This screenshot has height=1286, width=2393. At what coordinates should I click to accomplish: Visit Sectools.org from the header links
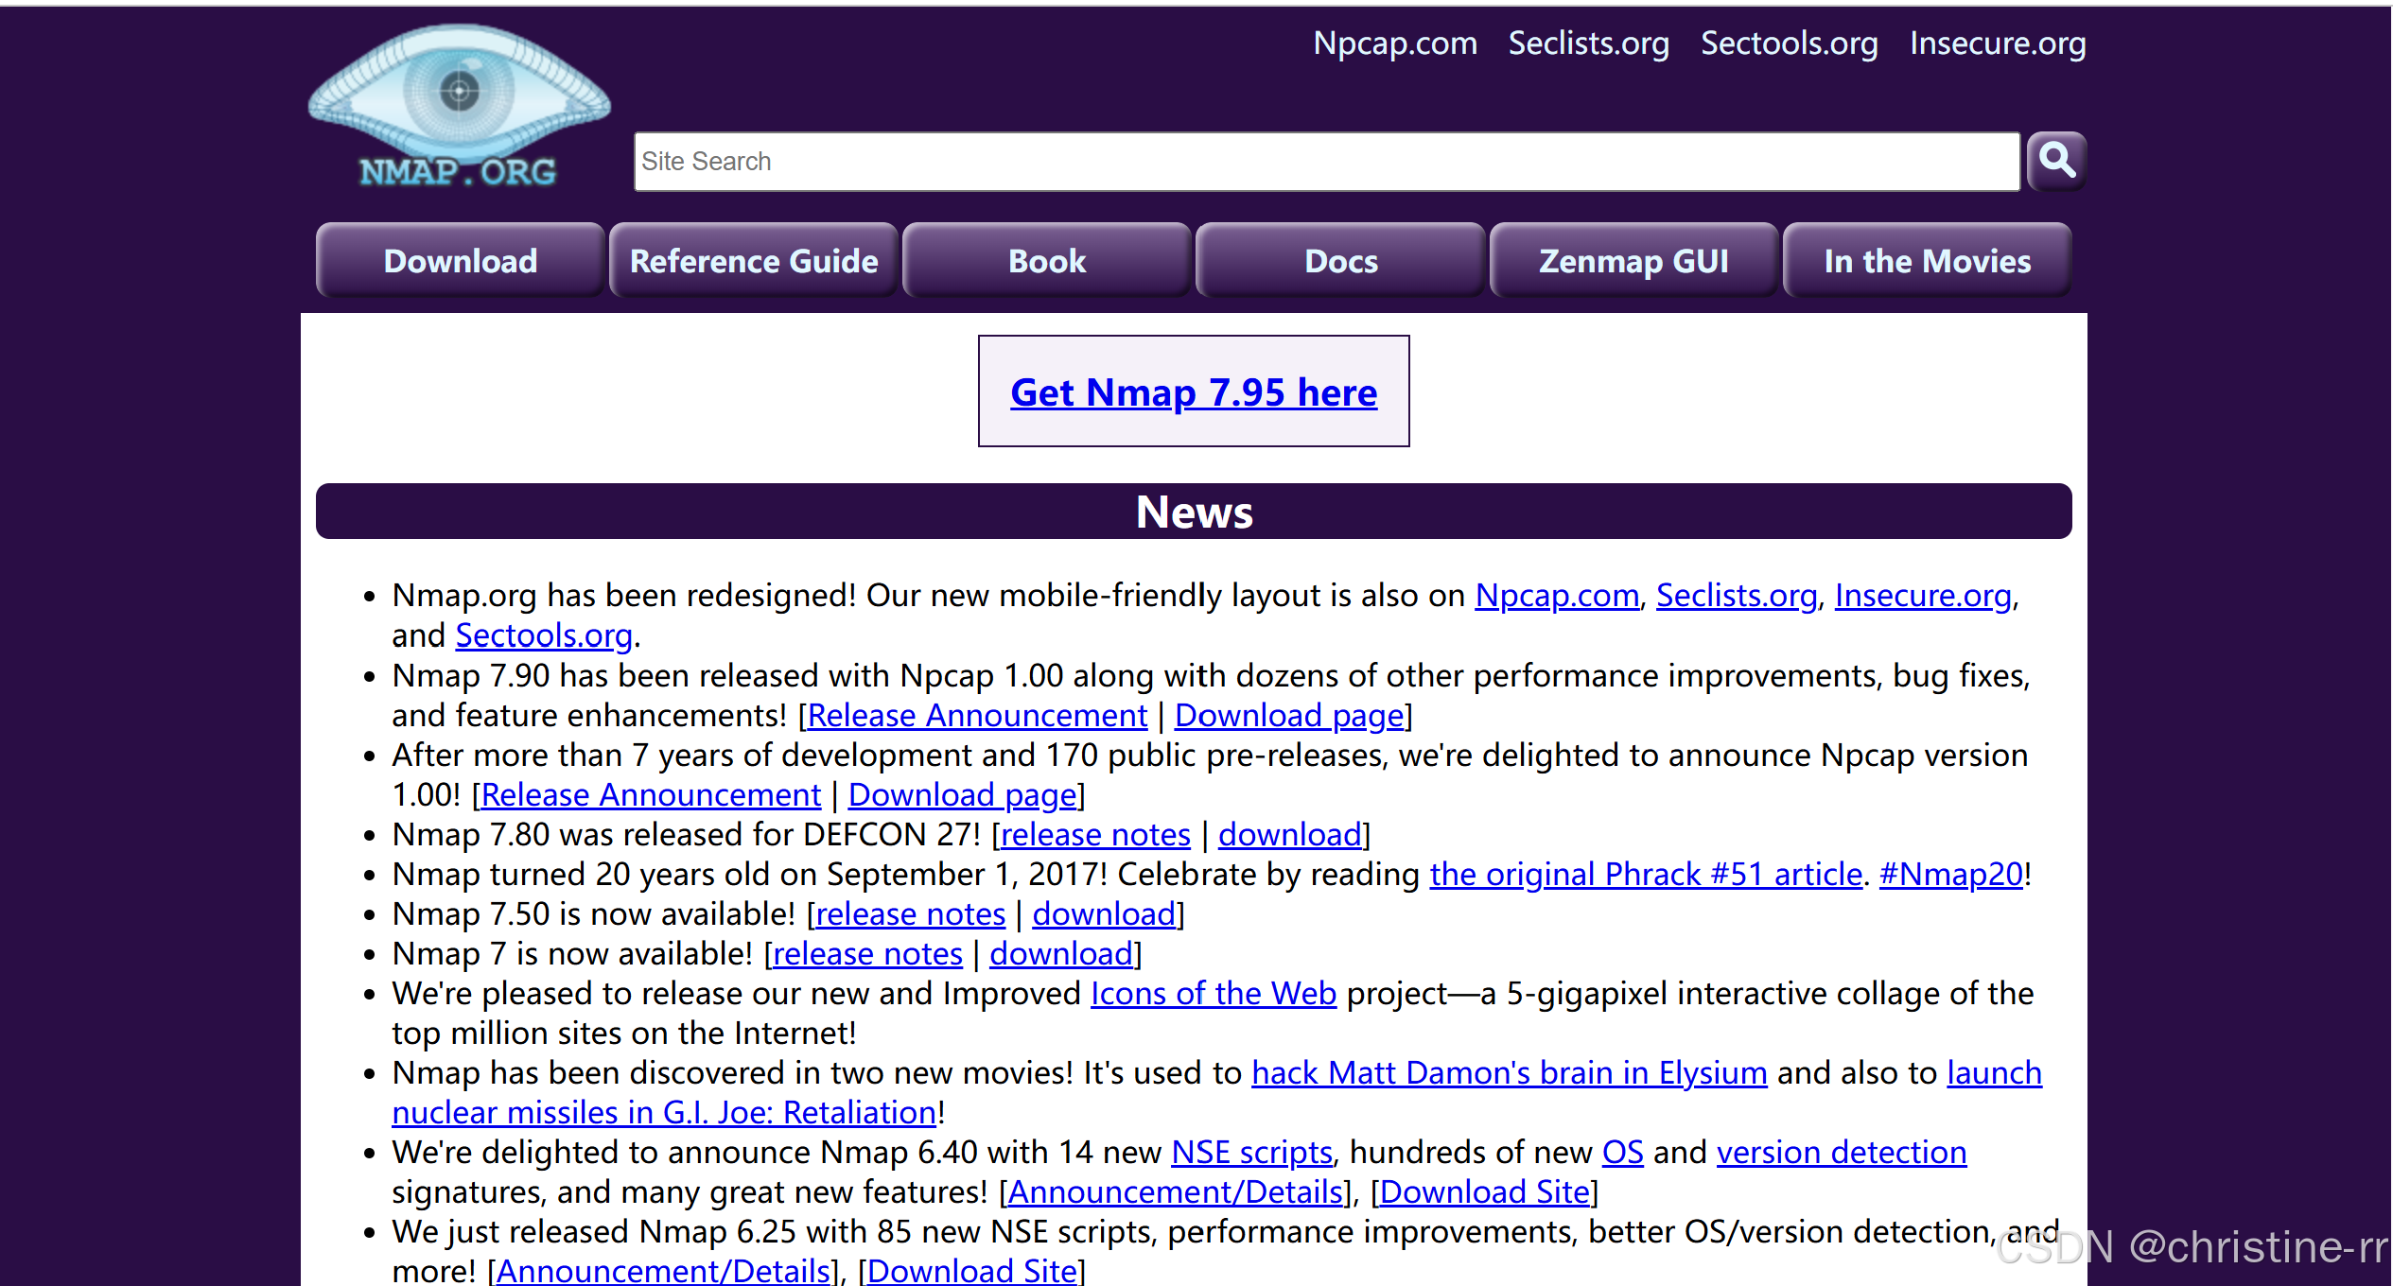(1789, 43)
